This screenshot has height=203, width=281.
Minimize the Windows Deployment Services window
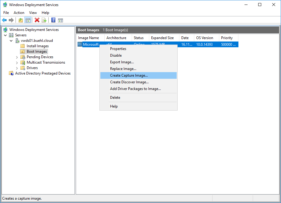point(246,5)
